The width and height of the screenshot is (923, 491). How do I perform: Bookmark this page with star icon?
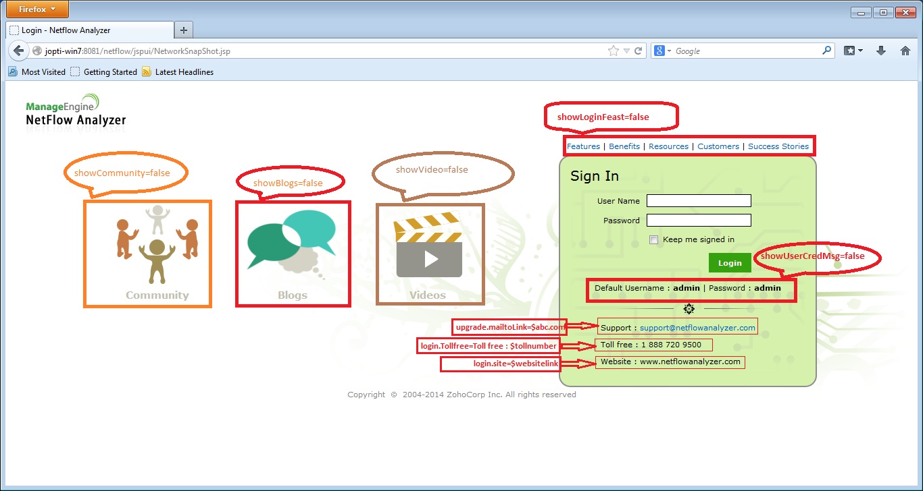613,51
